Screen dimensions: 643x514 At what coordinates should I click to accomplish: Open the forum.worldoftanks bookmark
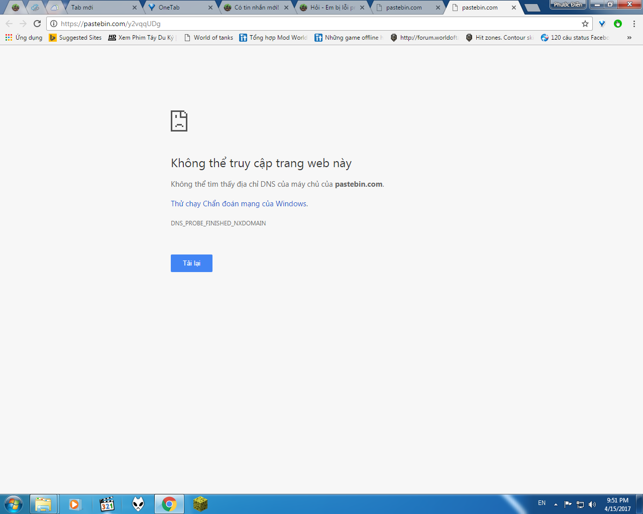[x=424, y=38]
